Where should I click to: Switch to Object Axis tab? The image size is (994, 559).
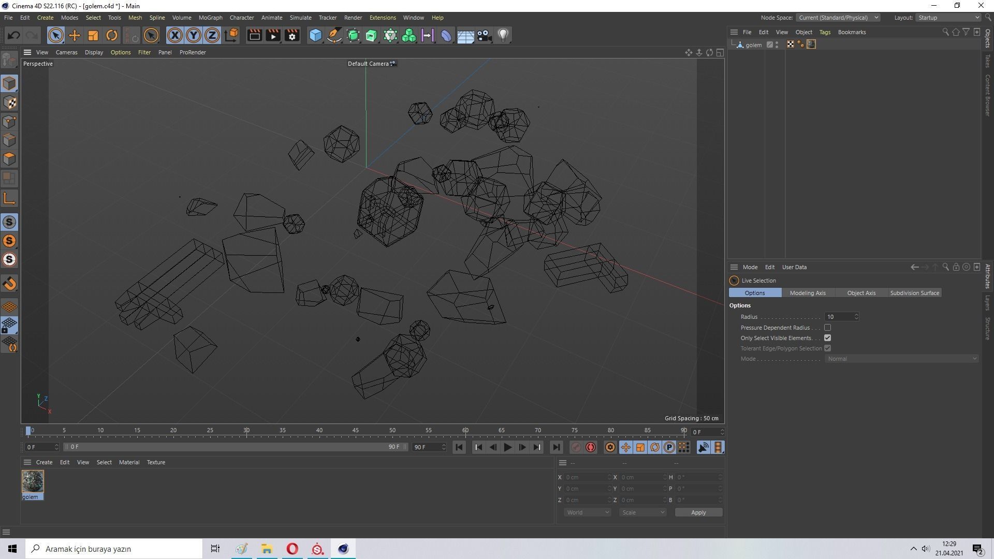(x=861, y=293)
